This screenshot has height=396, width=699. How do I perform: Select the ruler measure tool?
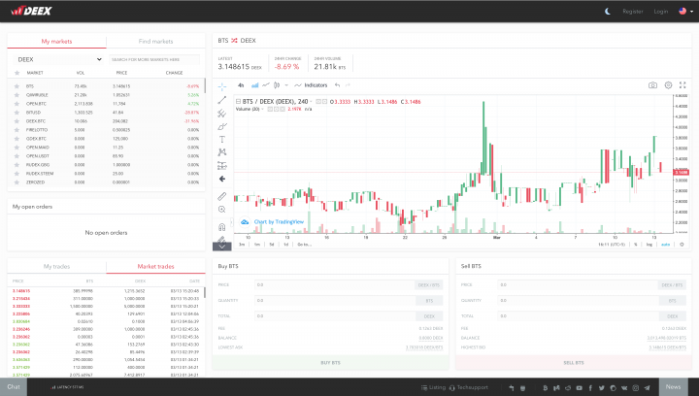[x=222, y=196]
